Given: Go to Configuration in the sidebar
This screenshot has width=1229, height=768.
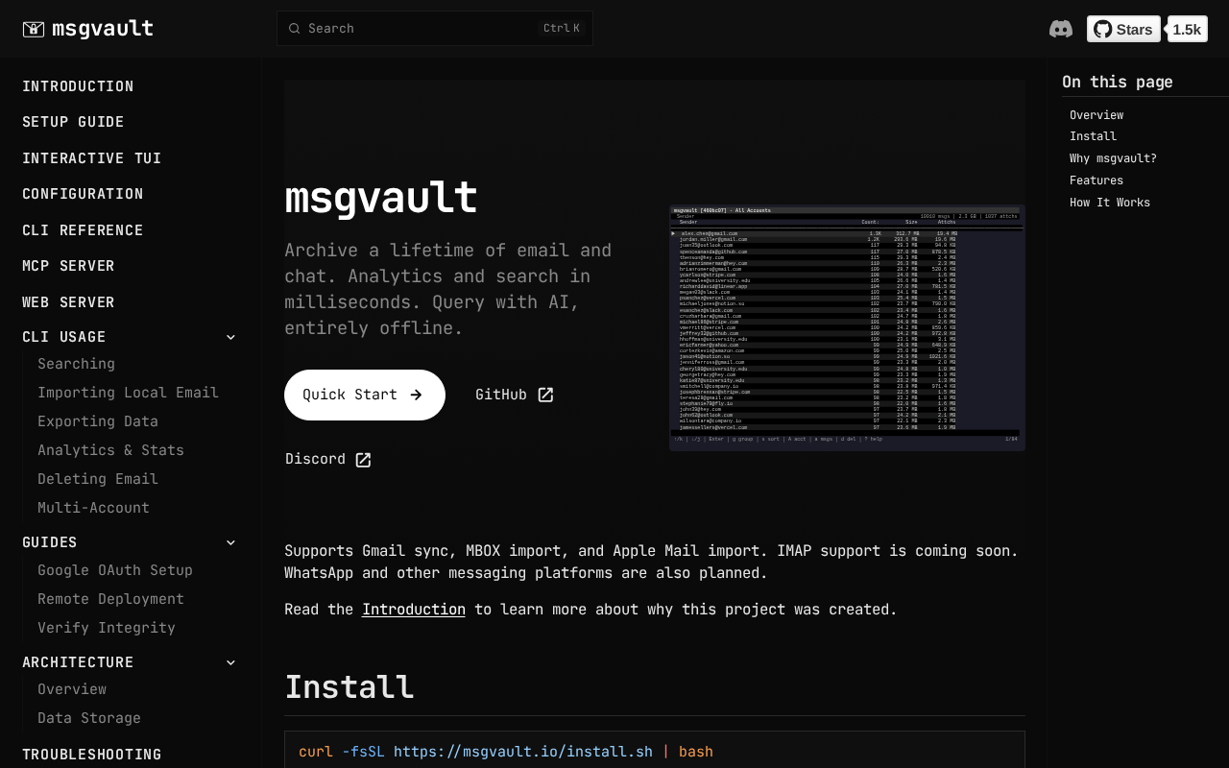Looking at the screenshot, I should coord(83,194).
